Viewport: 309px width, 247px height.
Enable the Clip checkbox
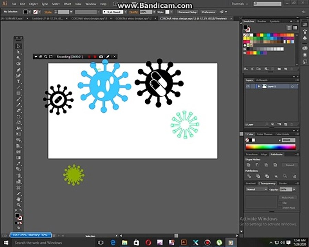280,203
